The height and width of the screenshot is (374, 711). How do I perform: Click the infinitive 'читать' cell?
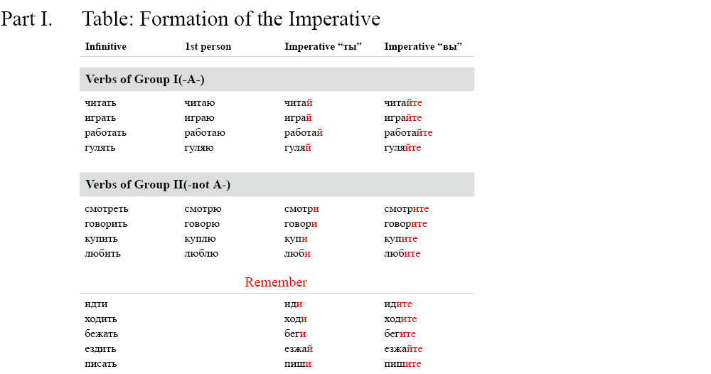pos(100,103)
